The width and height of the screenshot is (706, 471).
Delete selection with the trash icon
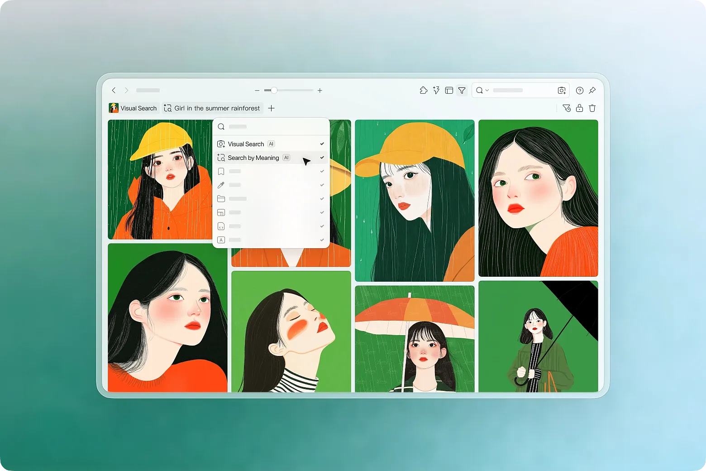pyautogui.click(x=592, y=108)
